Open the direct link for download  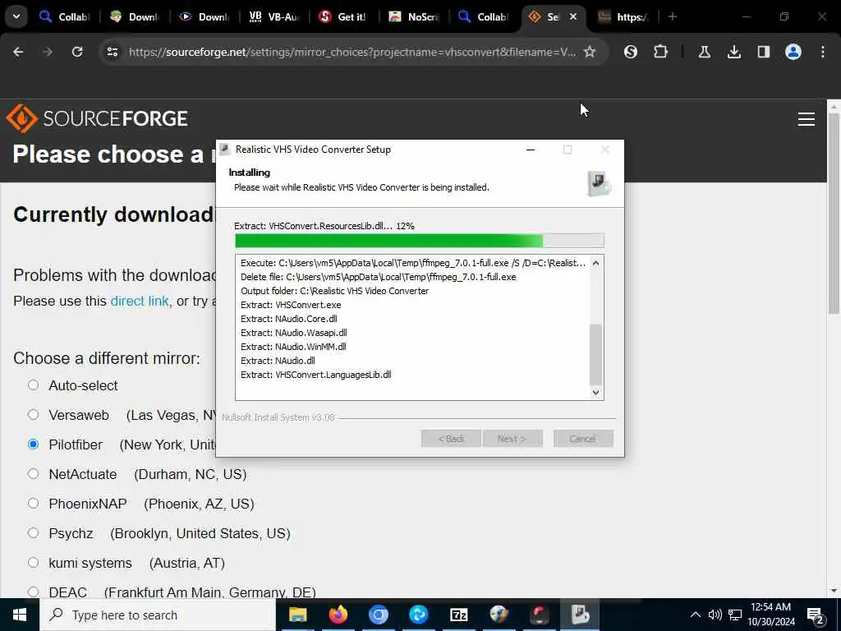[x=140, y=301]
